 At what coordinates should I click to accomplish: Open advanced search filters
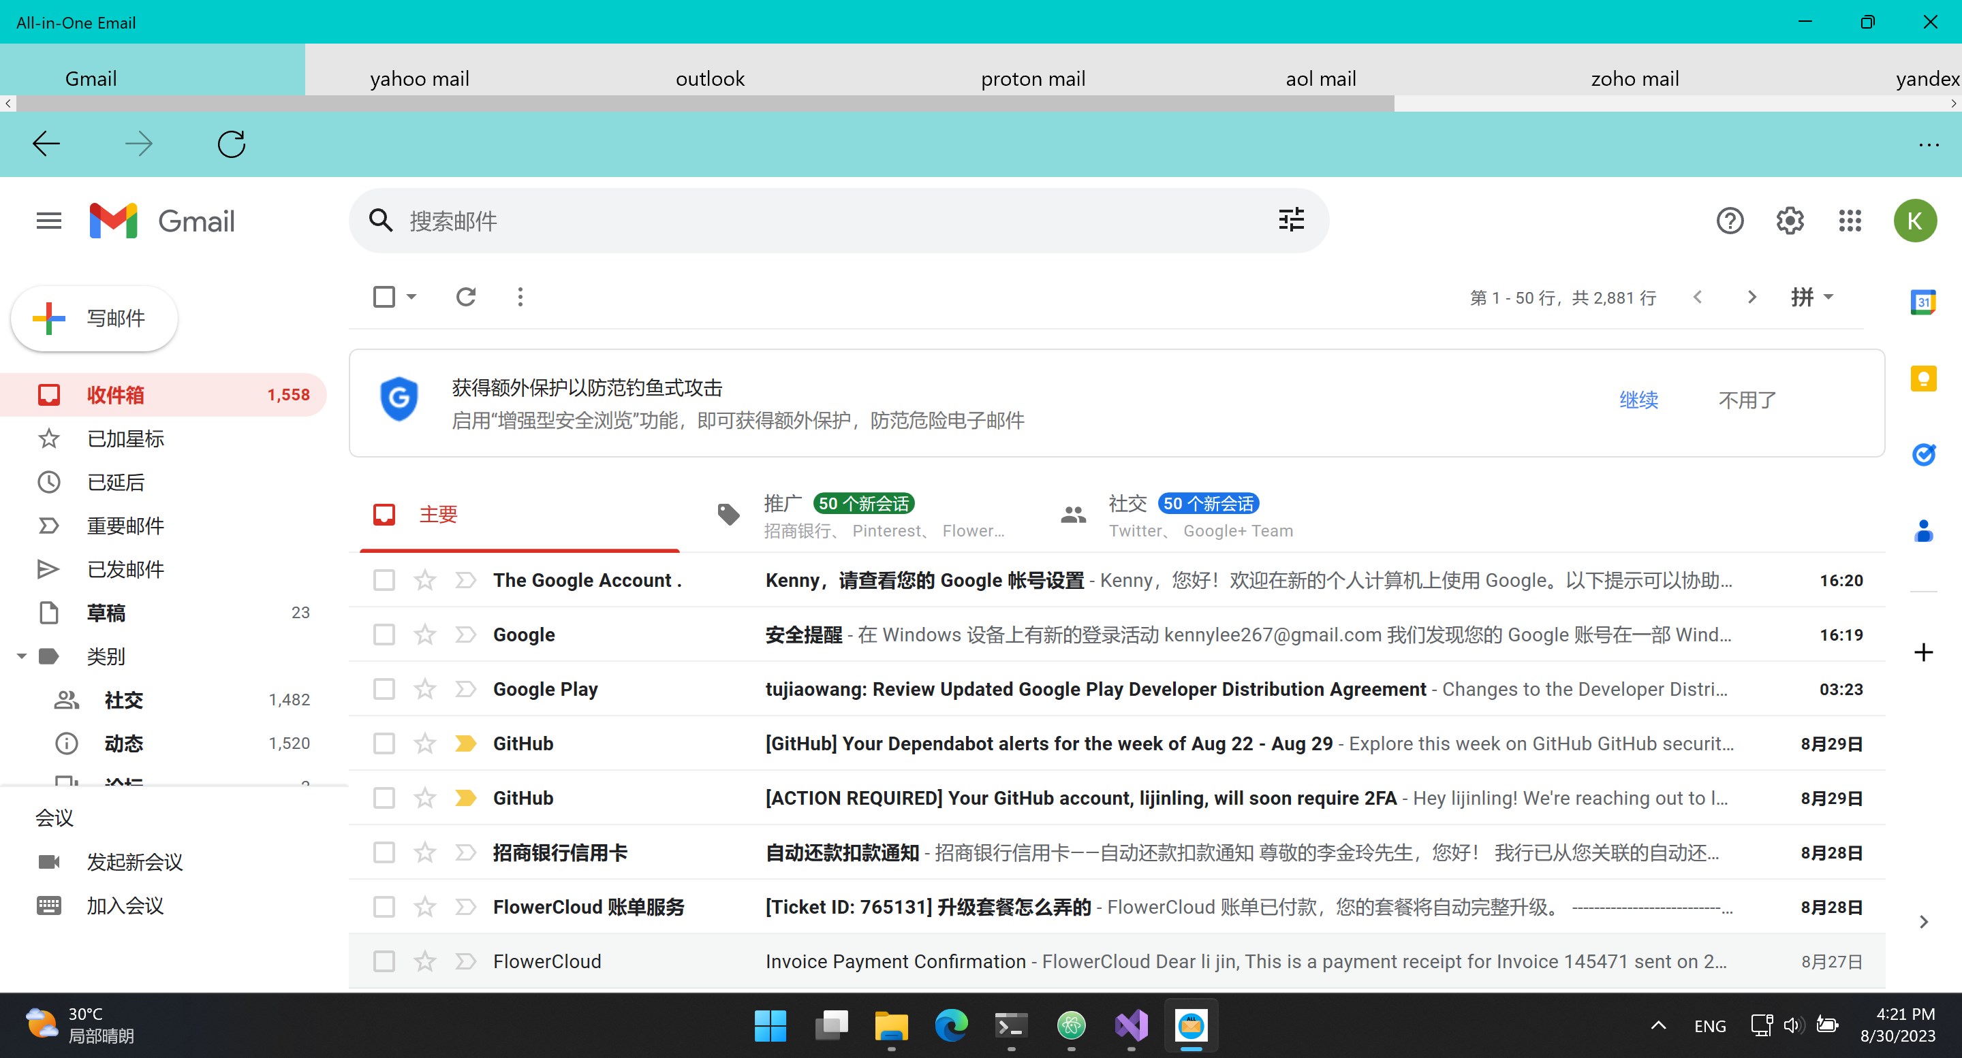[1290, 220]
